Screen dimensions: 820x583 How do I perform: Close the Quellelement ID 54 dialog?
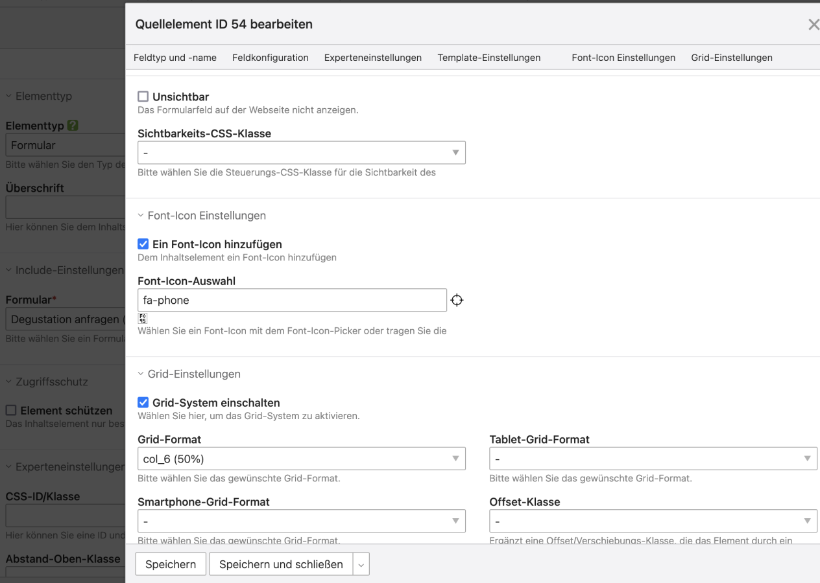pyautogui.click(x=813, y=25)
